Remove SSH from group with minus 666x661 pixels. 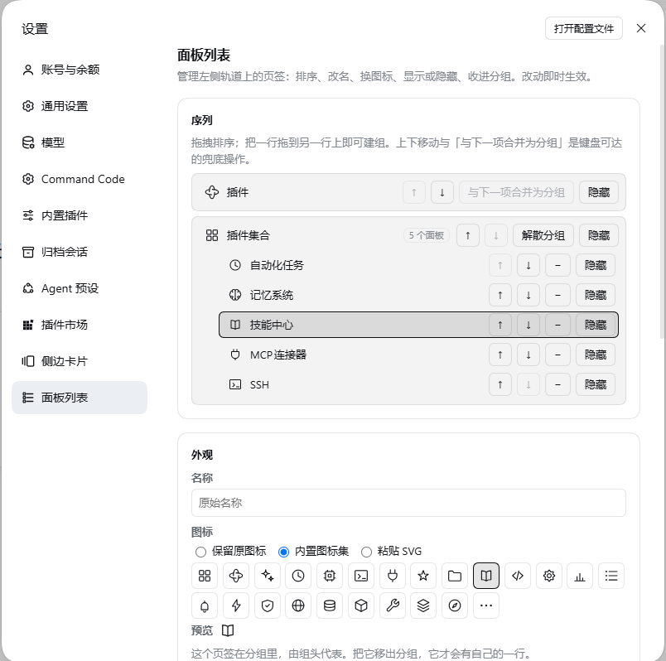557,384
